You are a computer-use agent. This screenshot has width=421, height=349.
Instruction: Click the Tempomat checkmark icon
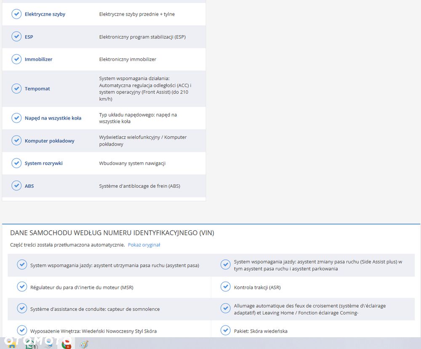(x=16, y=88)
